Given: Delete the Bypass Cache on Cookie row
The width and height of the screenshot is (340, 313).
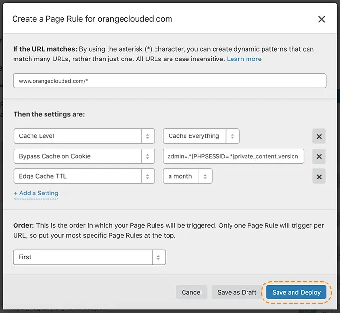Looking at the screenshot, I should tap(319, 156).
